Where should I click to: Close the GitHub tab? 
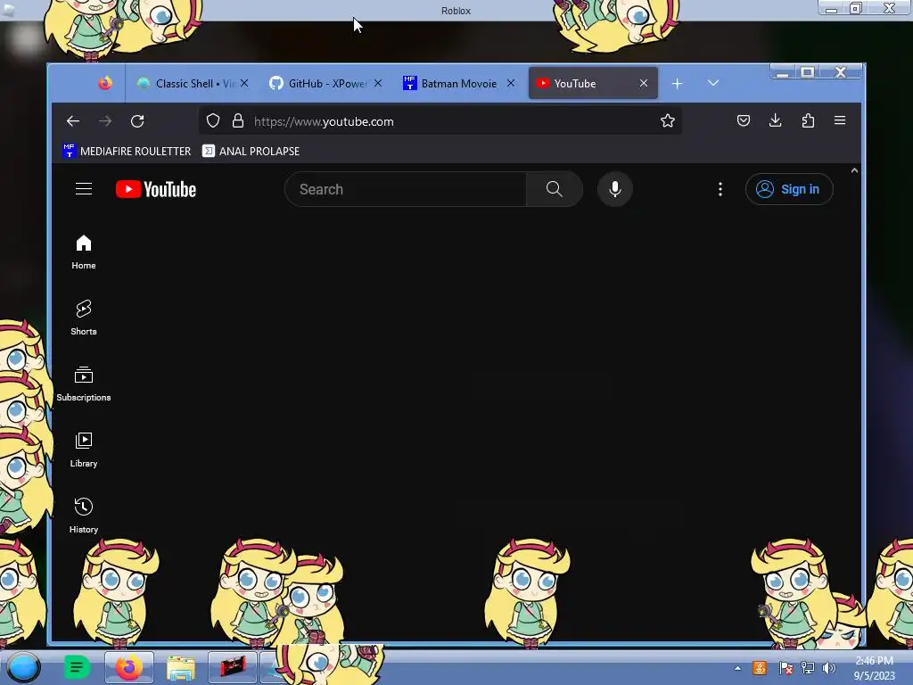point(378,83)
